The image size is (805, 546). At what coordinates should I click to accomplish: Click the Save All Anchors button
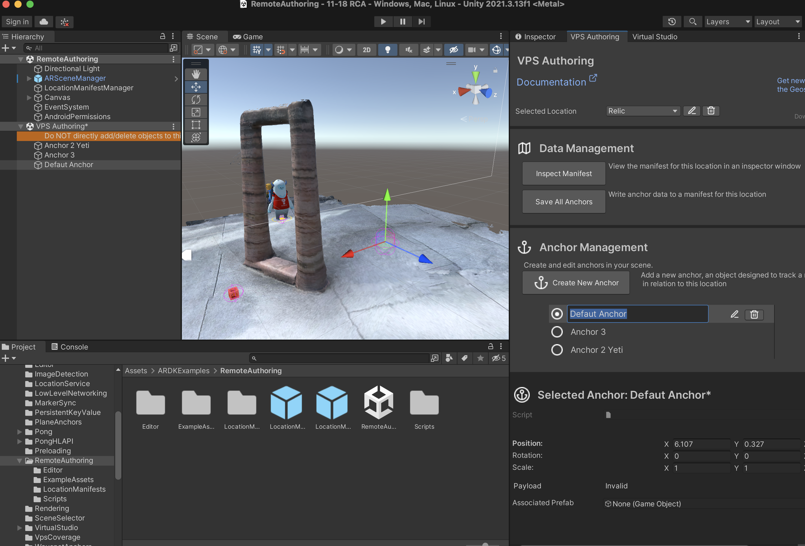(564, 202)
